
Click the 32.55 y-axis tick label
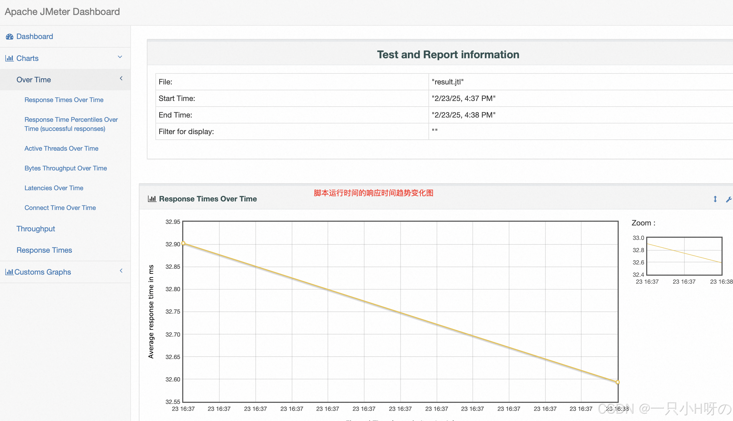(x=173, y=401)
